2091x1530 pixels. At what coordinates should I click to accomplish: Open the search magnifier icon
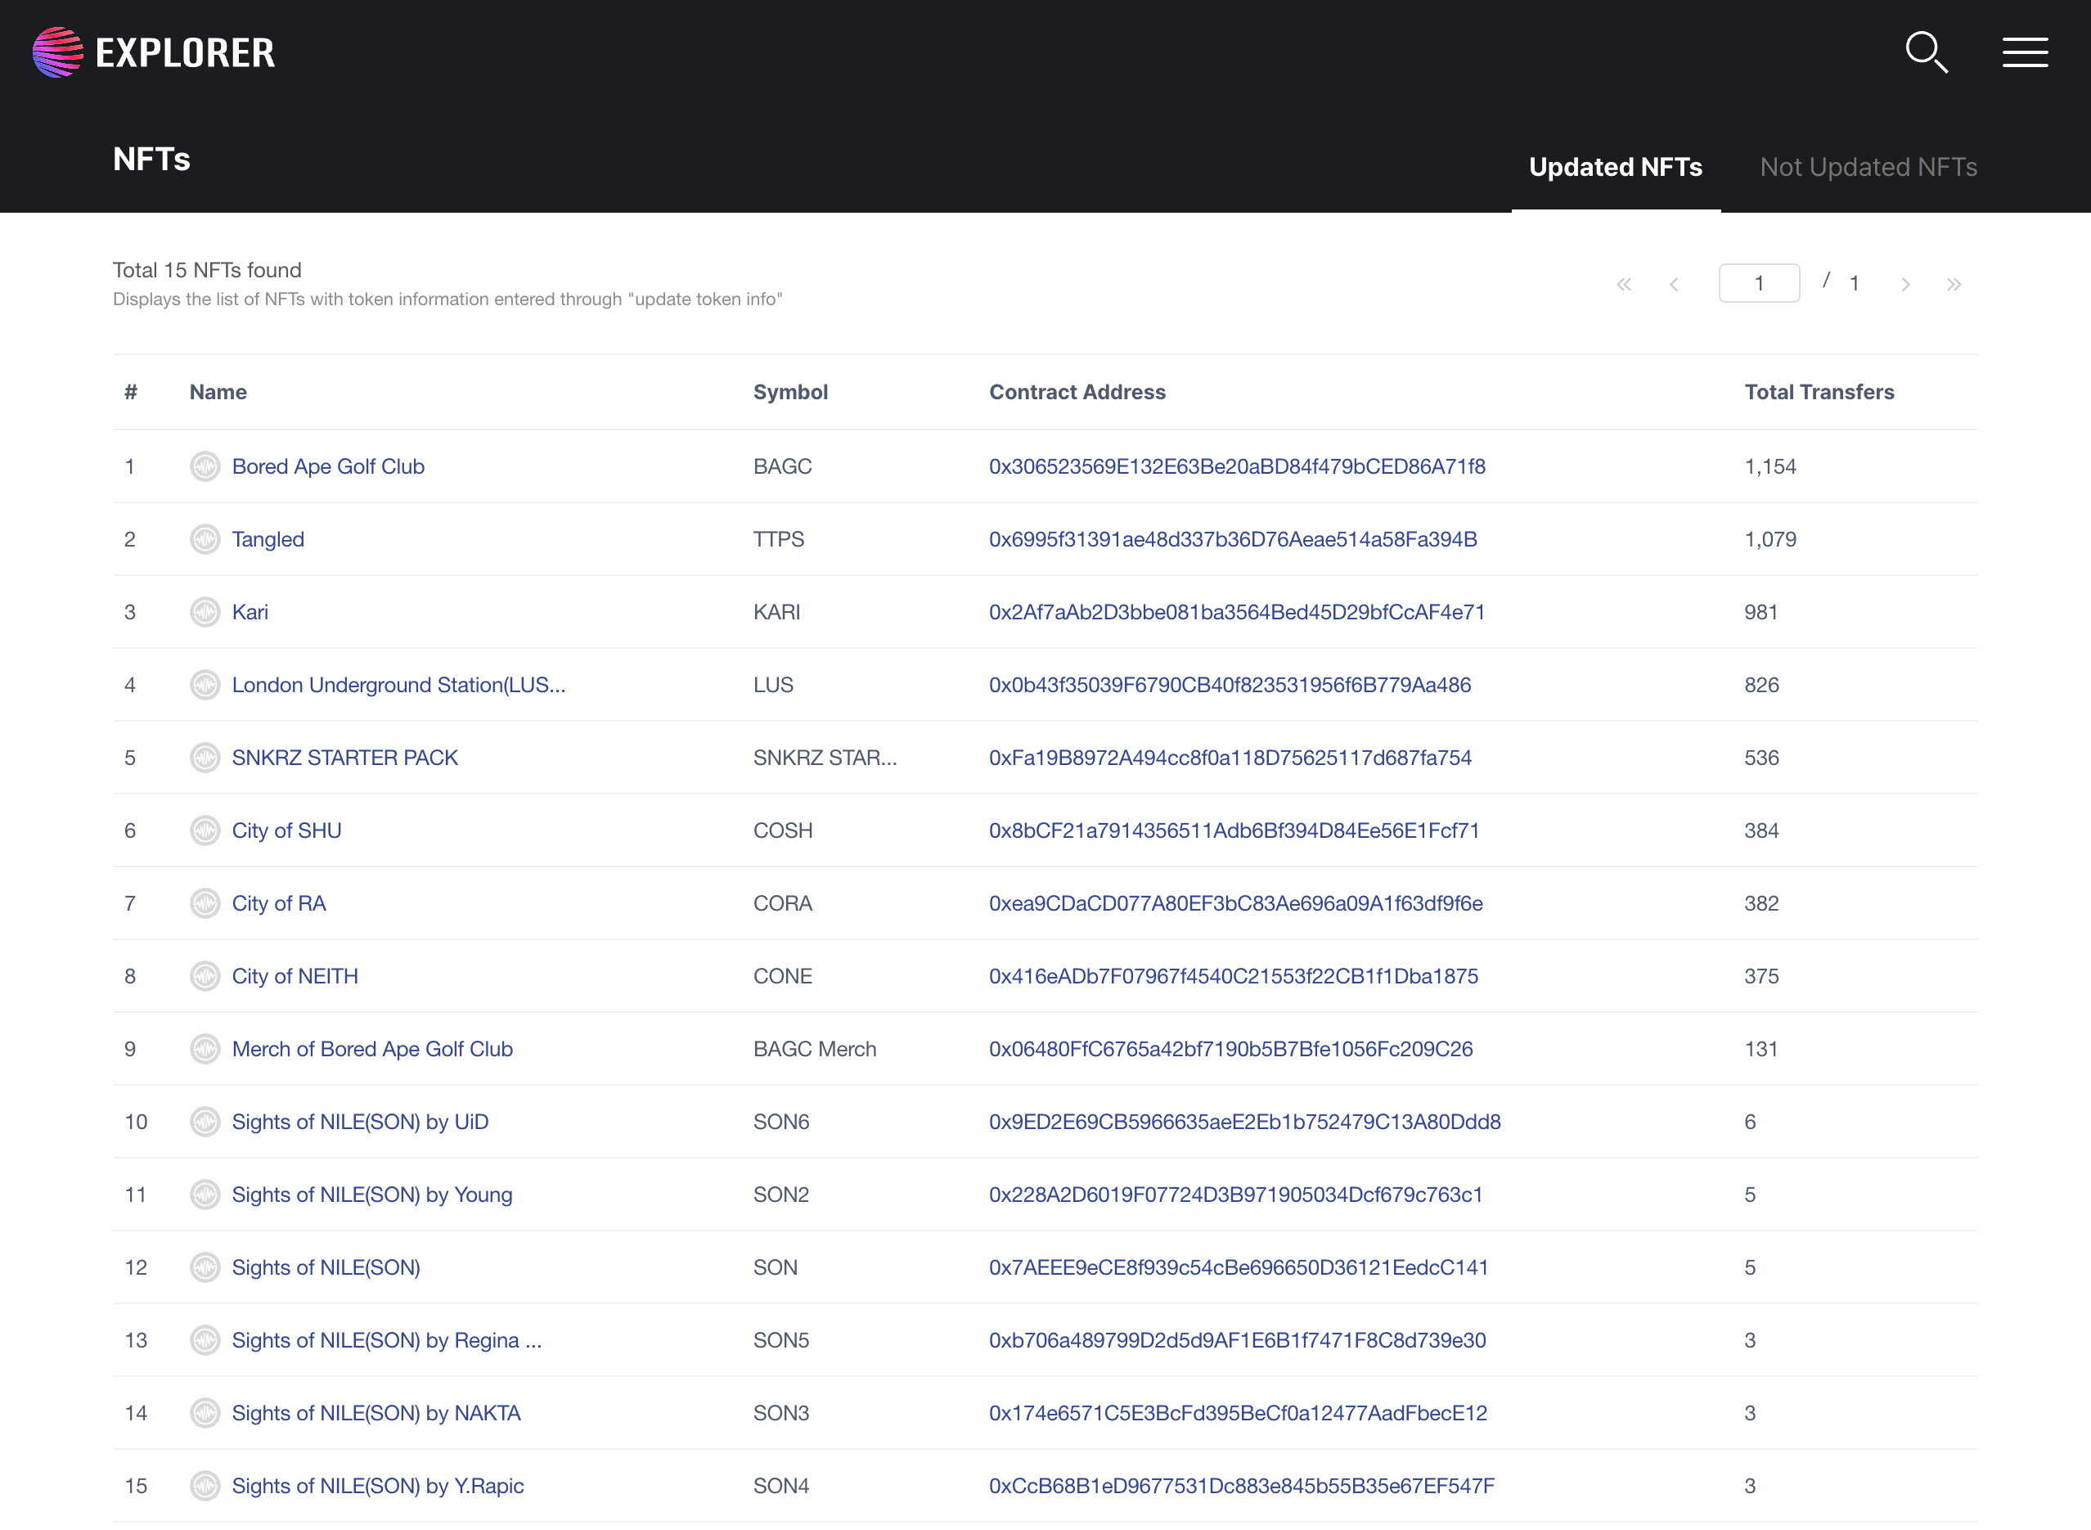pyautogui.click(x=1927, y=52)
